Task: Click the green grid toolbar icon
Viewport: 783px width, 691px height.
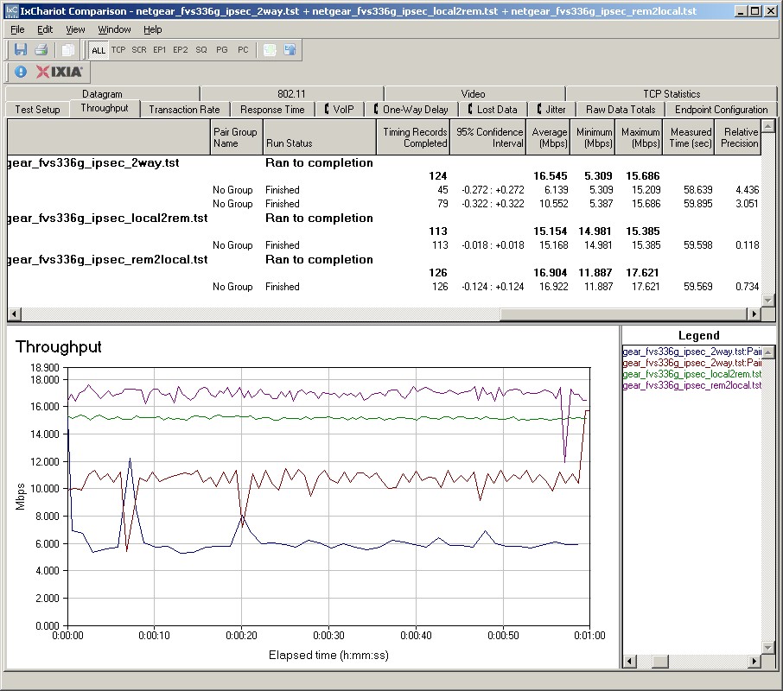Action: pos(270,50)
